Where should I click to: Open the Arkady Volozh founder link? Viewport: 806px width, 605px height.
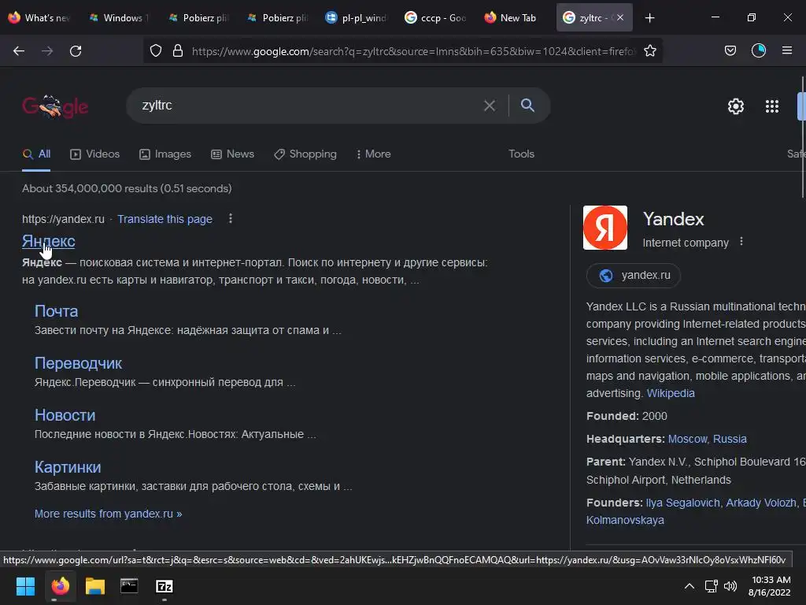761,503
